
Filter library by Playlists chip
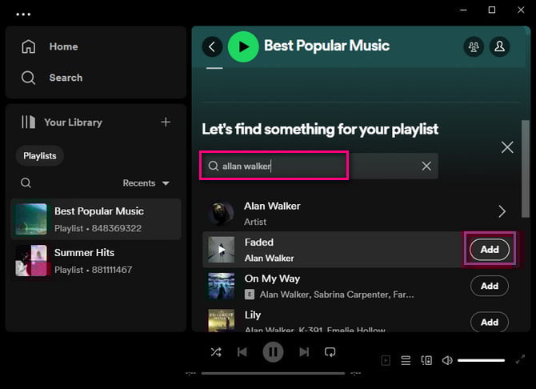click(40, 155)
